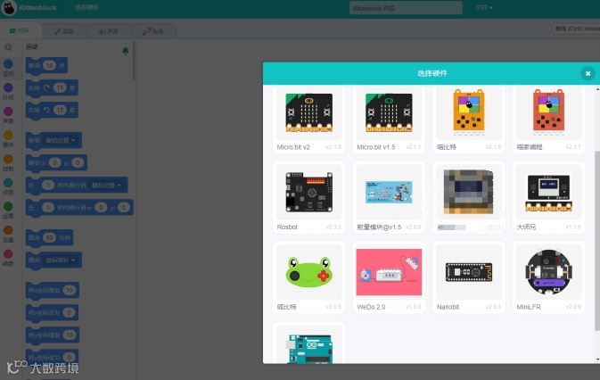Image resolution: width=600 pixels, height=380 pixels.
Task: Open the 文件 dropdown menu
Action: (x=484, y=8)
